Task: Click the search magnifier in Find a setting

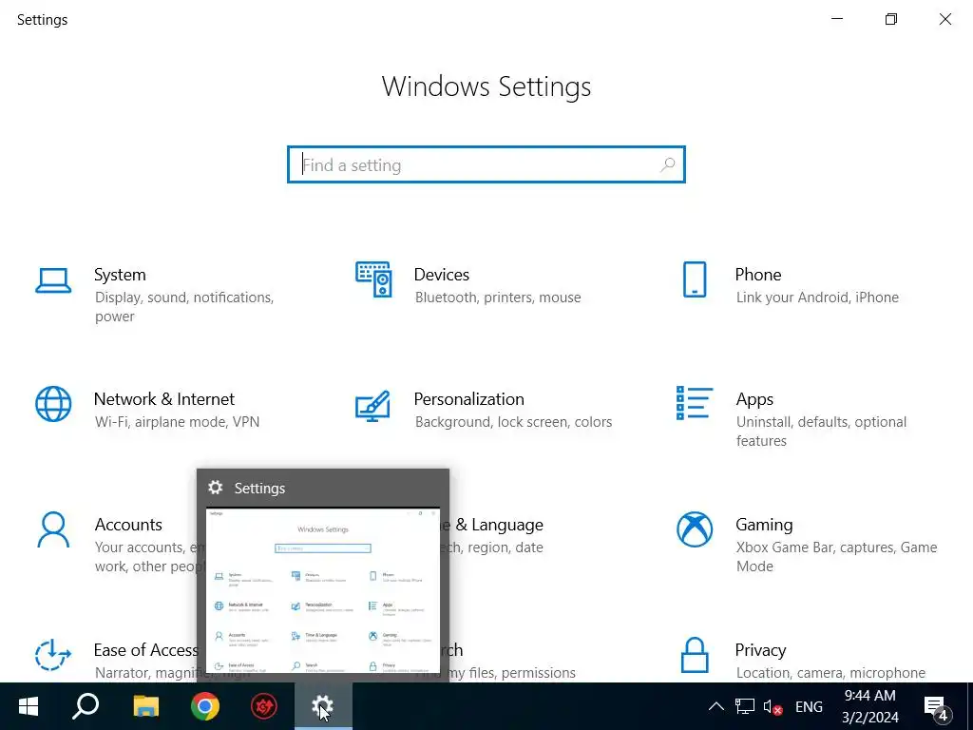Action: pyautogui.click(x=668, y=164)
